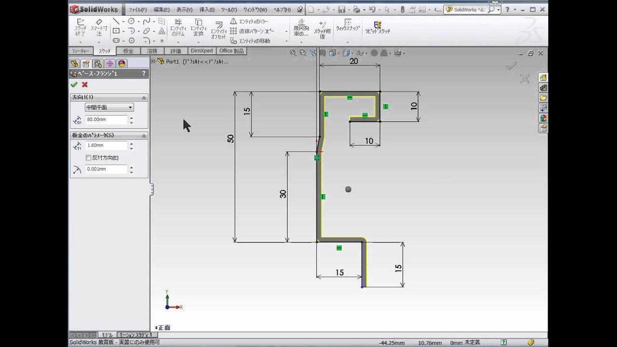Toggle the 反対方向(E) reverse direction checkbox
This screenshot has height=347, width=617.
tap(88, 158)
